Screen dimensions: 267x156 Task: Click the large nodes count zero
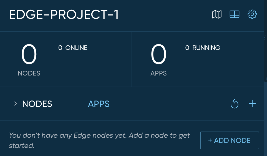click(x=29, y=55)
